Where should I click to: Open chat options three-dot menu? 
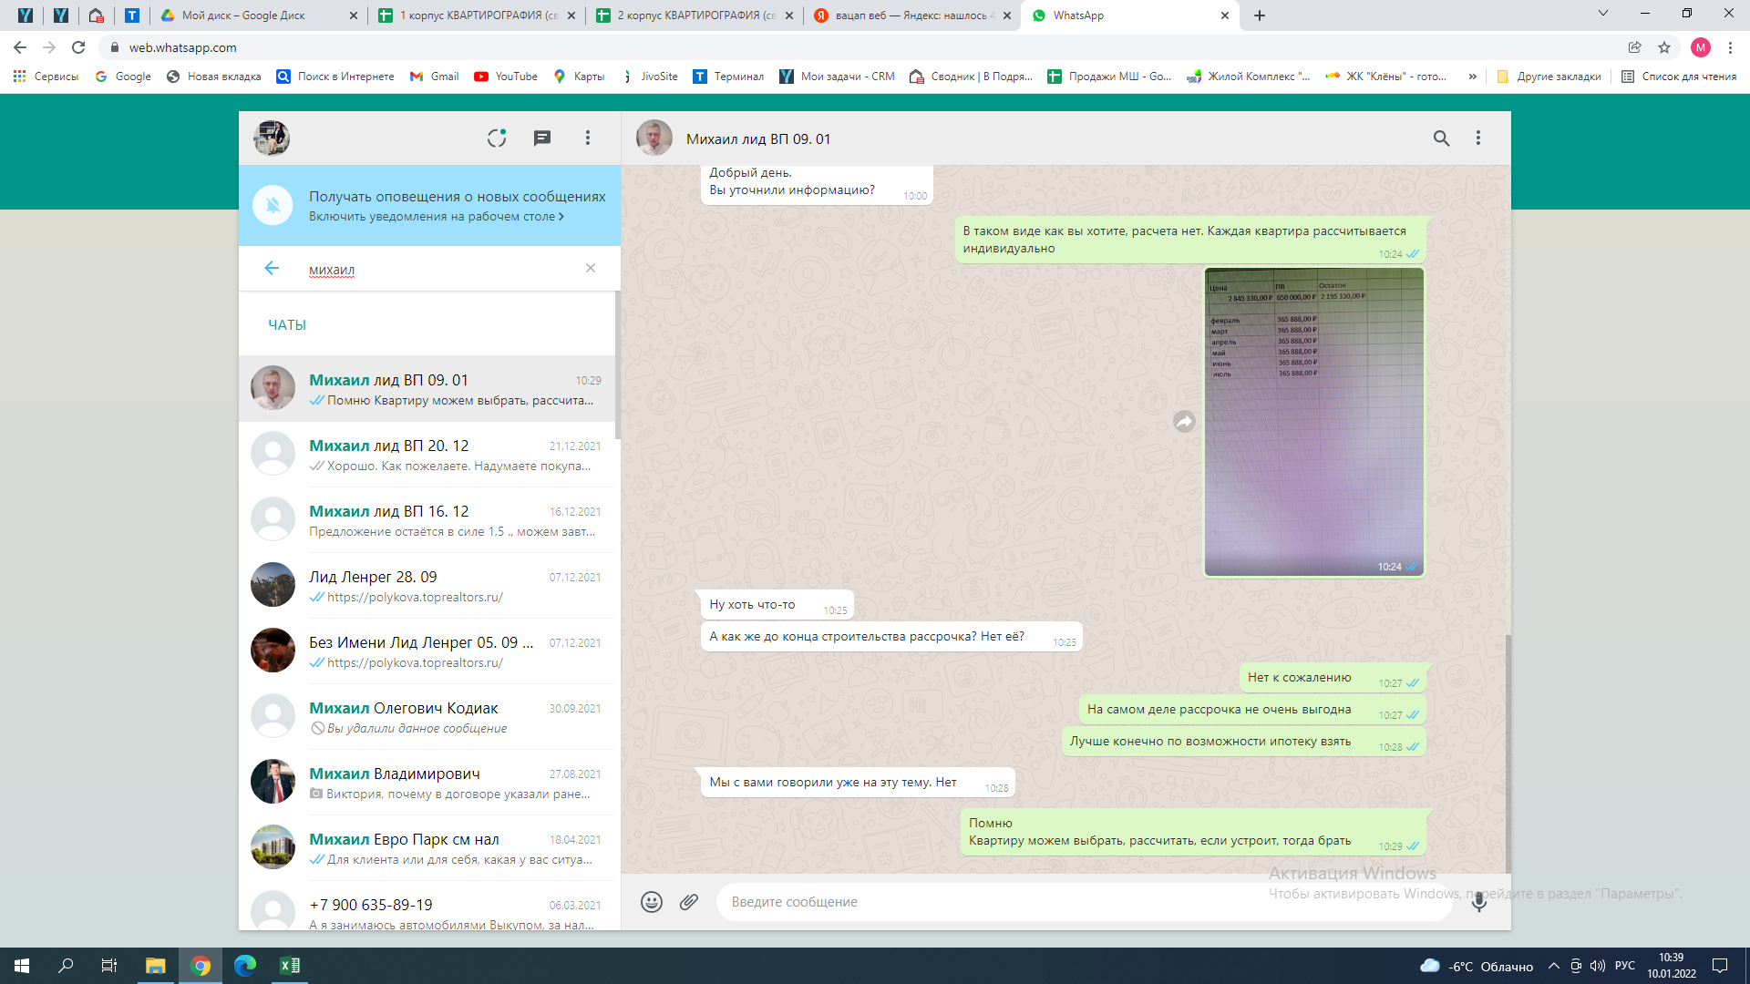1478,138
